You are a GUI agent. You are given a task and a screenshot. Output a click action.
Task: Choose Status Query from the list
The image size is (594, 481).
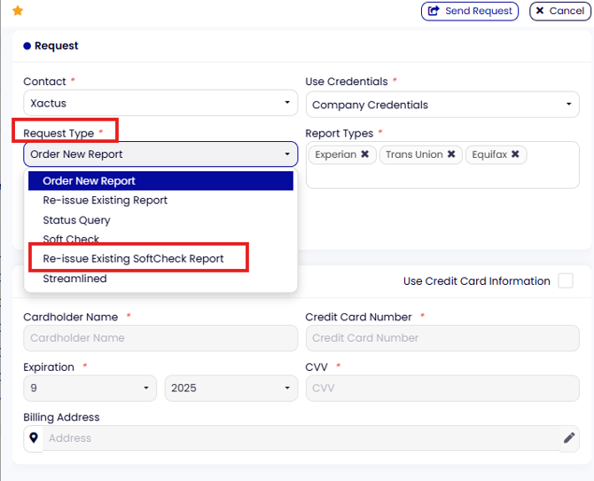click(x=76, y=220)
